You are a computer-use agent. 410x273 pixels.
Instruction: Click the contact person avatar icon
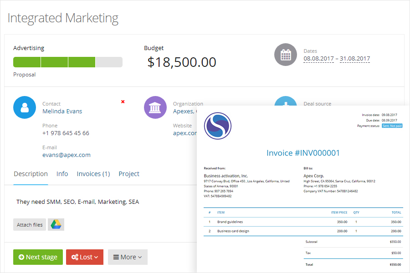click(x=25, y=107)
